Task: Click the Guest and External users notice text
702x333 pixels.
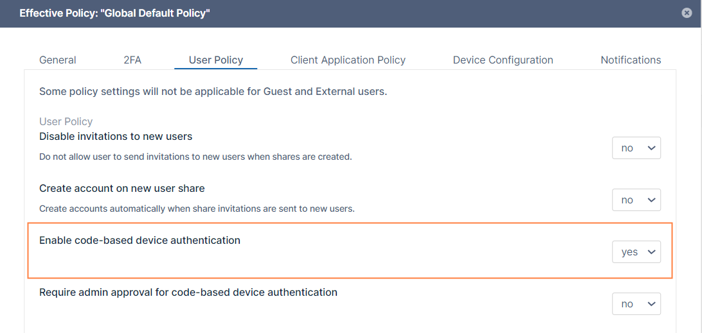Action: 213,91
